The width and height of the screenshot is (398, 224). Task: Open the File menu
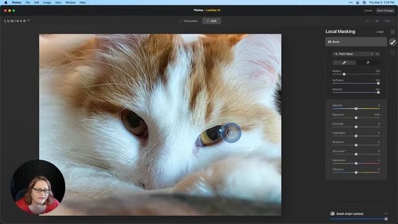27,2
